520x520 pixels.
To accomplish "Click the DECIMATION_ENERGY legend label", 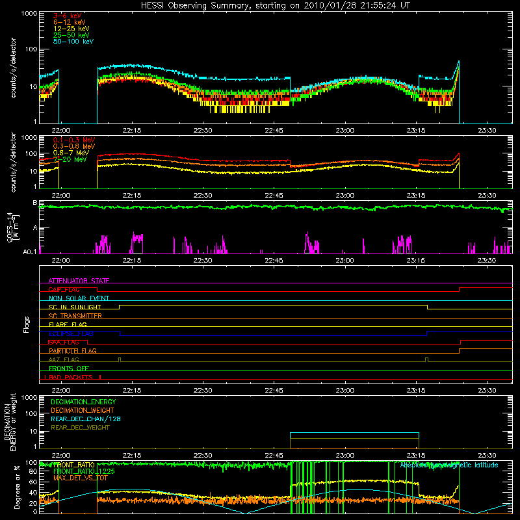I will [83, 402].
